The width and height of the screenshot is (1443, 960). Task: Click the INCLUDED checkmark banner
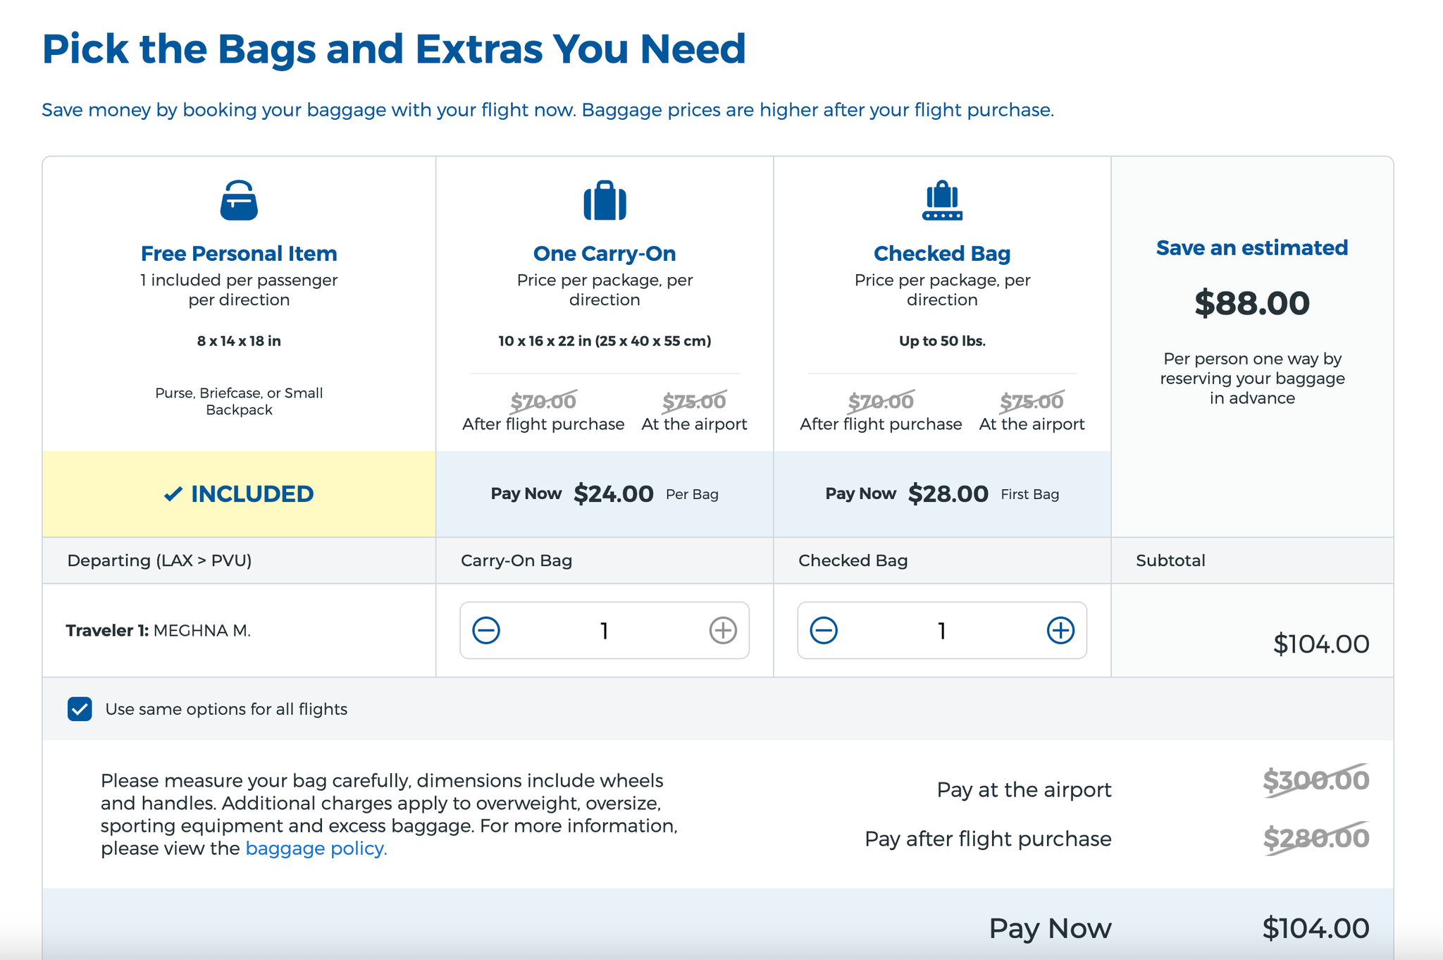[x=239, y=494]
